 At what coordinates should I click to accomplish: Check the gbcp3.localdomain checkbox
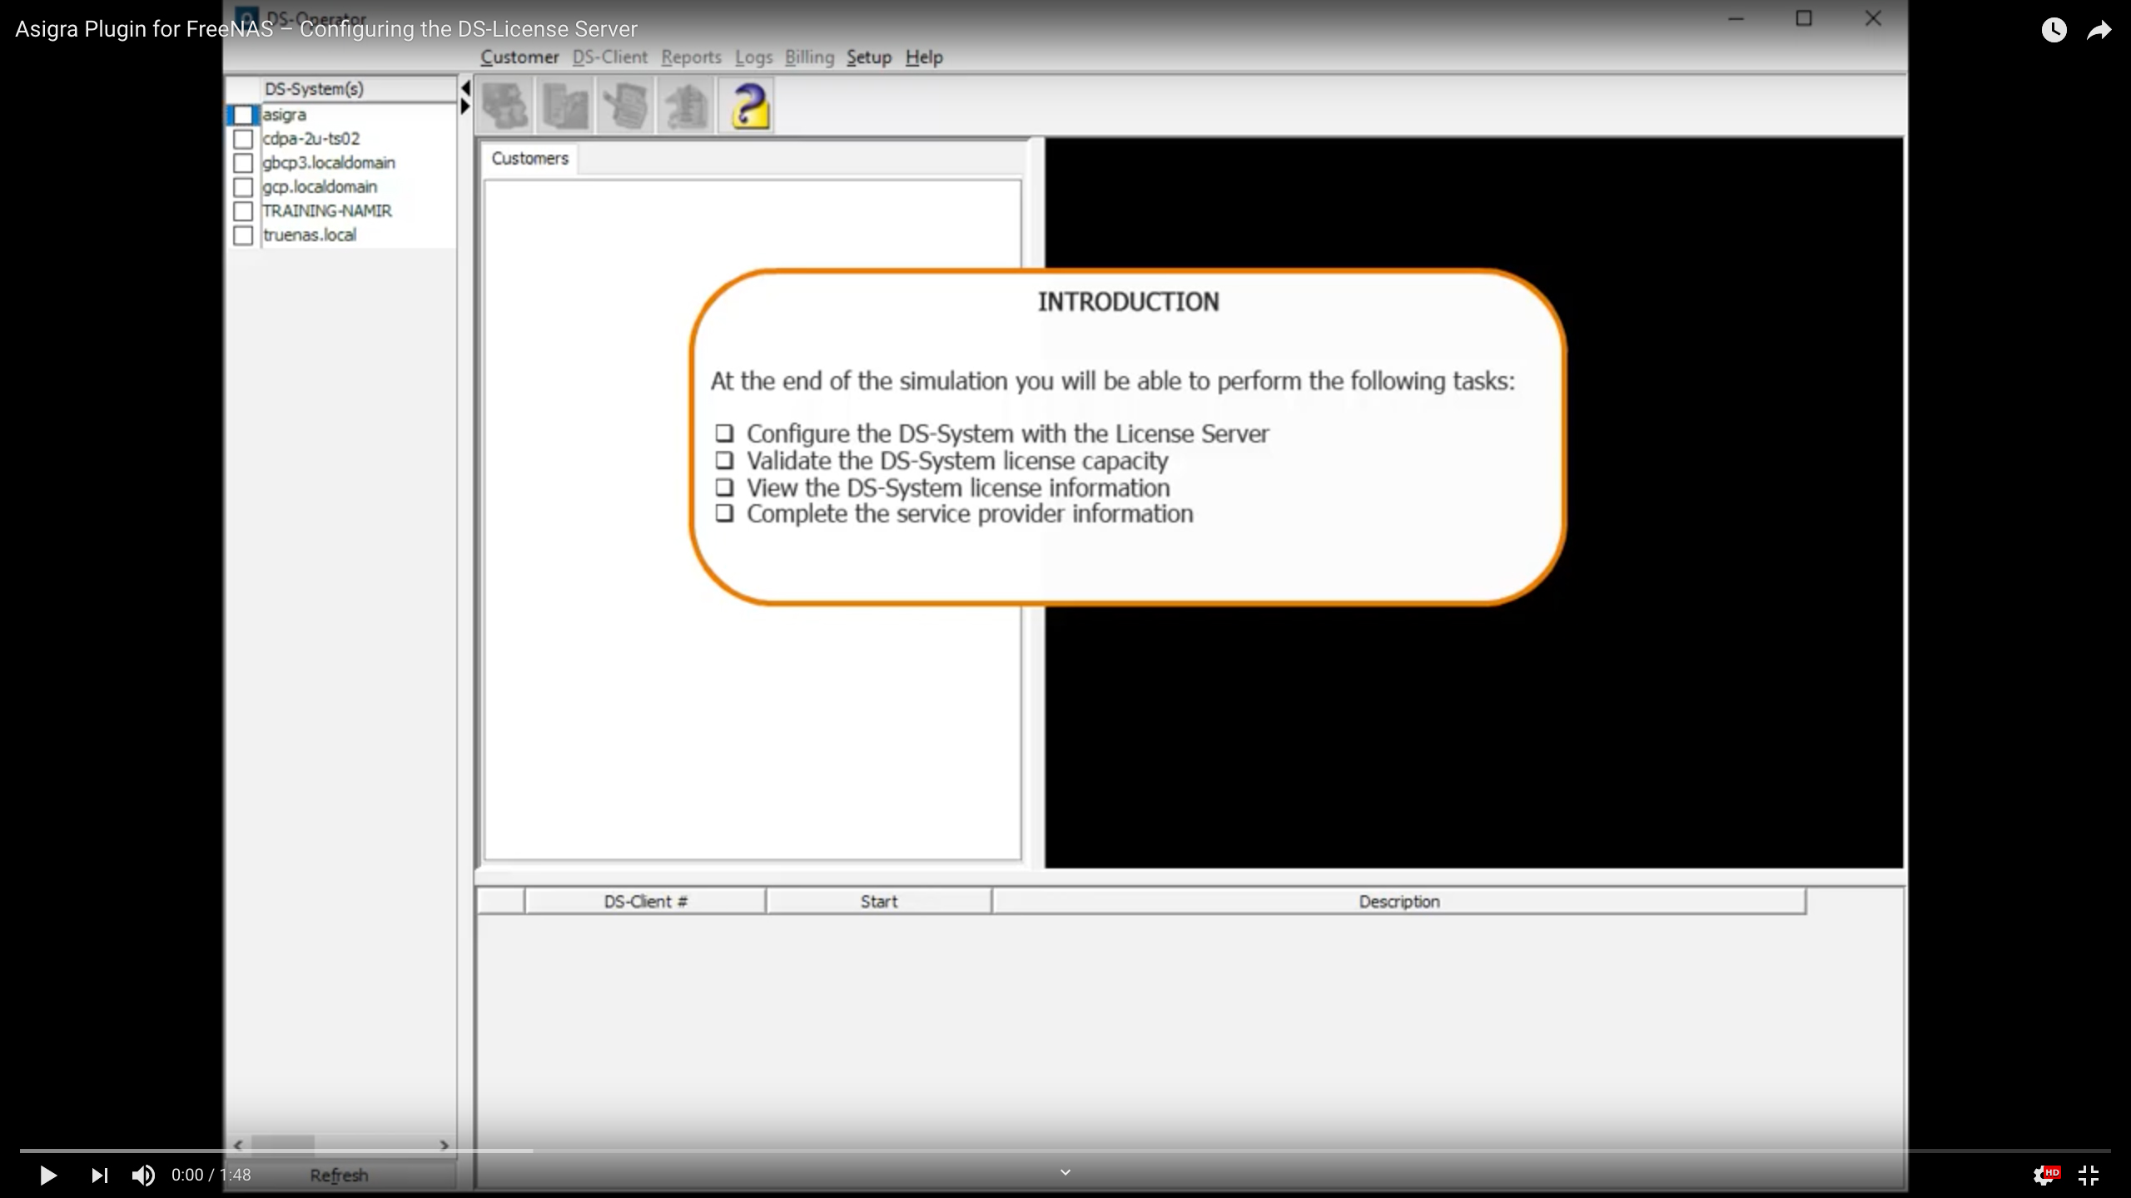point(242,163)
